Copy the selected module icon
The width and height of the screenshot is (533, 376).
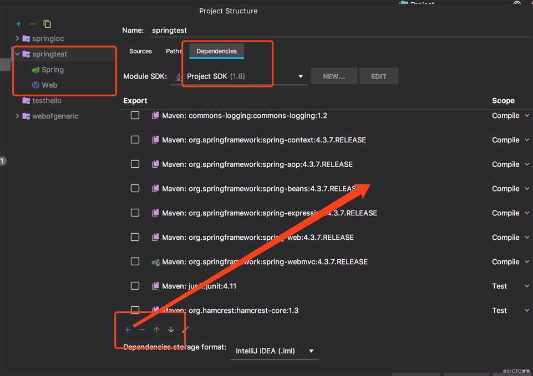pyautogui.click(x=47, y=24)
